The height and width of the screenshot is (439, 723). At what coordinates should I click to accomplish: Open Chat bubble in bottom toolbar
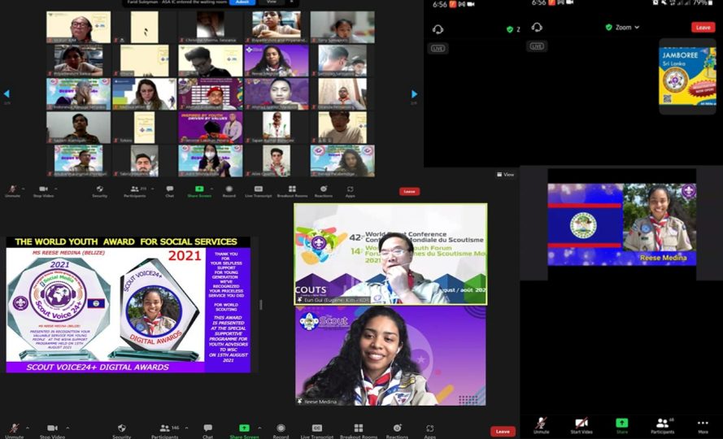tap(208, 431)
